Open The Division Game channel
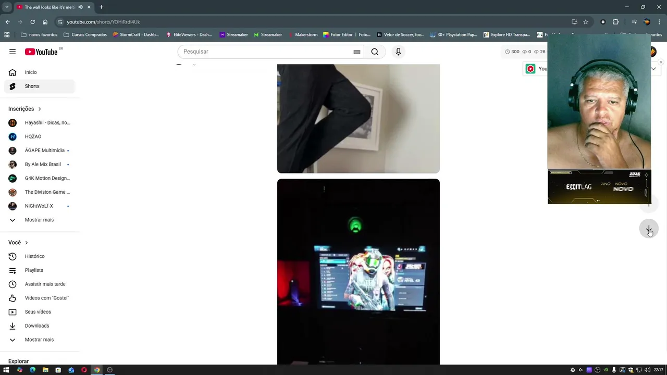This screenshot has height=375, width=667. pos(40,192)
